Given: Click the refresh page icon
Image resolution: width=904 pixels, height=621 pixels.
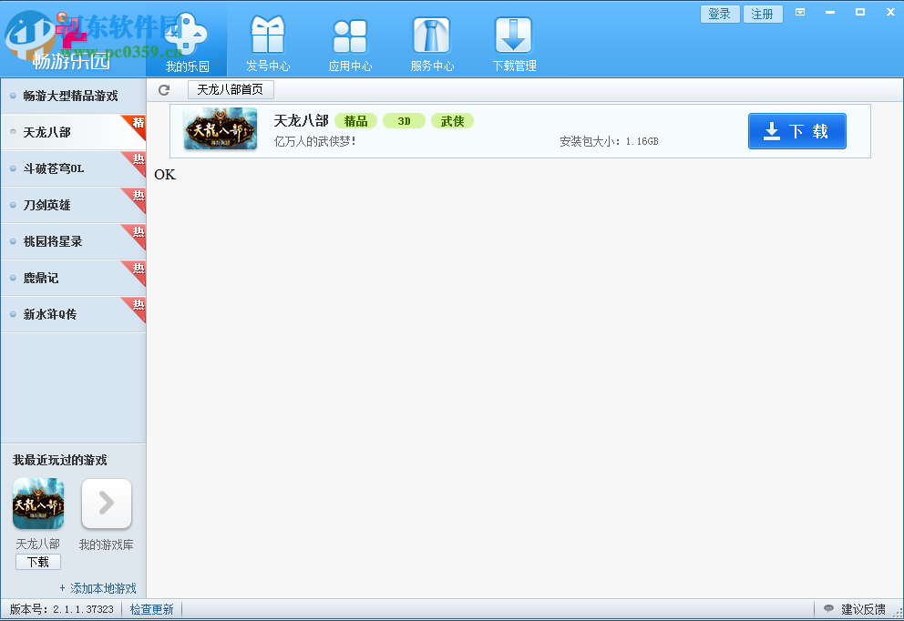Looking at the screenshot, I should pyautogui.click(x=164, y=90).
